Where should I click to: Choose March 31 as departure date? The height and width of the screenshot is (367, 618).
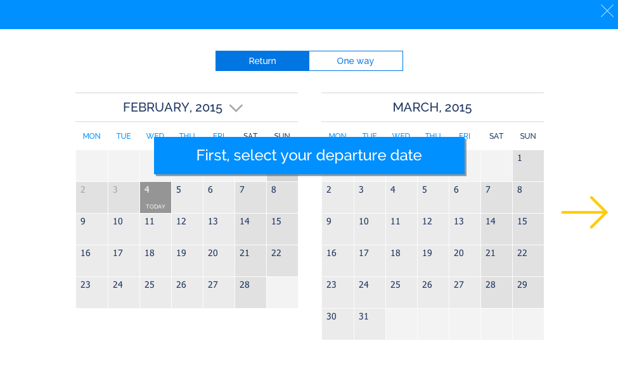point(370,324)
